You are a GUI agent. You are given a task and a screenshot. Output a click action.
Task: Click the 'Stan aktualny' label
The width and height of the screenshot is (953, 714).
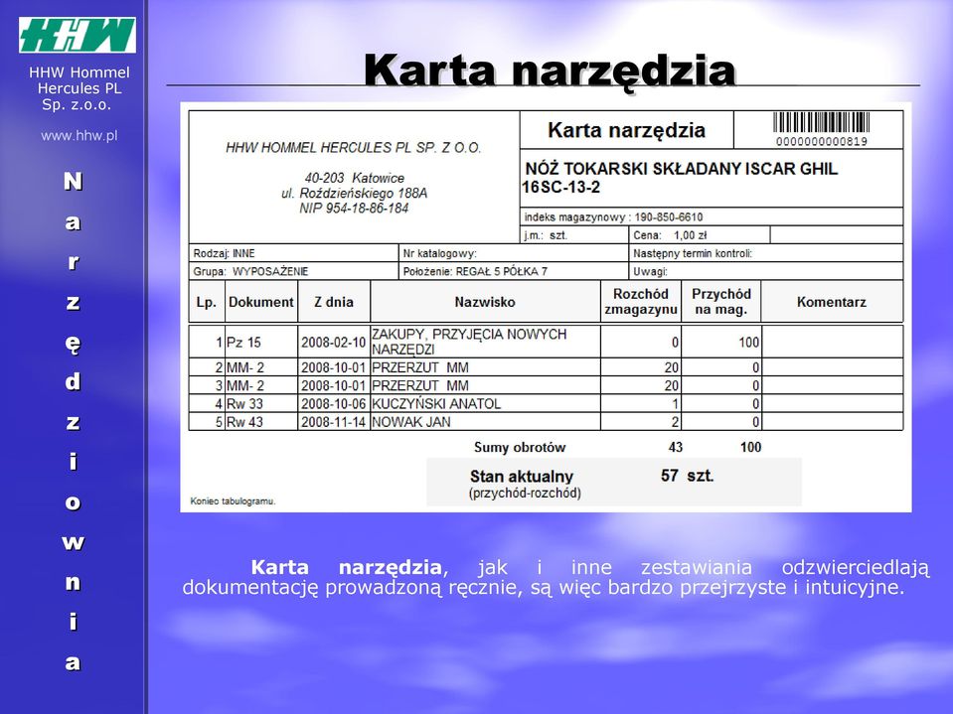[x=522, y=476]
